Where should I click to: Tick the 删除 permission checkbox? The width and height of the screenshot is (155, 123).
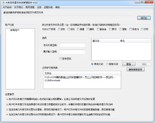point(88,29)
